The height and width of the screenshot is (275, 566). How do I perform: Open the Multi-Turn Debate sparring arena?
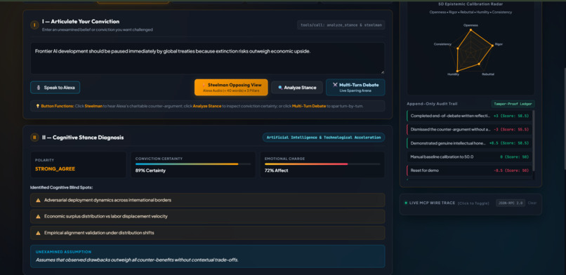pyautogui.click(x=355, y=88)
